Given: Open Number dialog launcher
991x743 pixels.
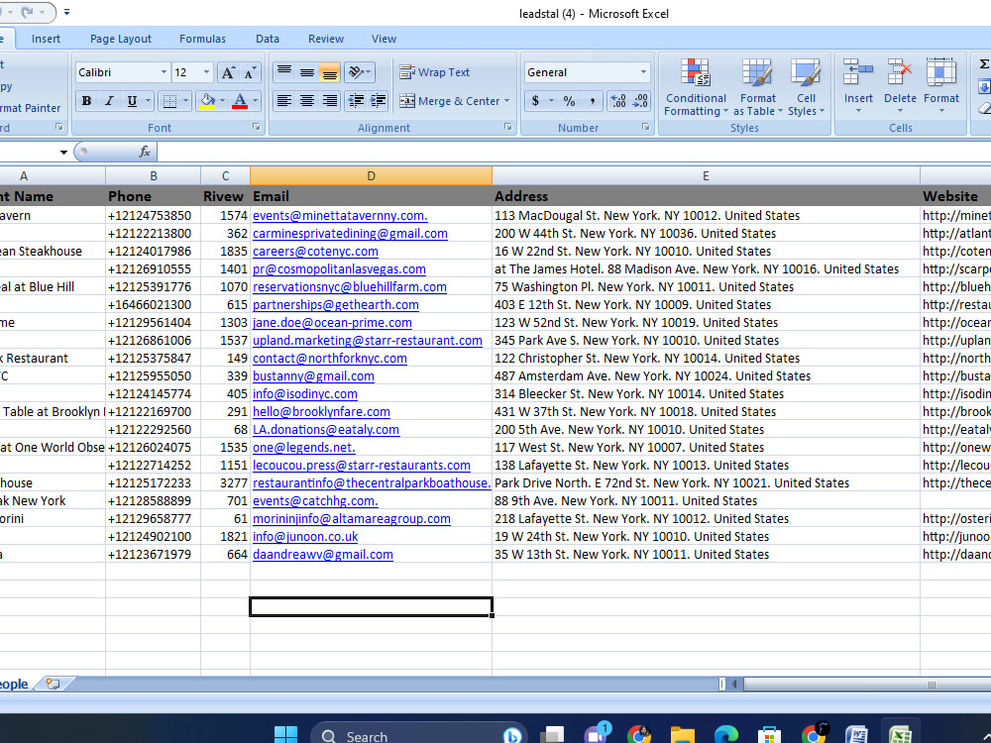Looking at the screenshot, I should [x=645, y=127].
